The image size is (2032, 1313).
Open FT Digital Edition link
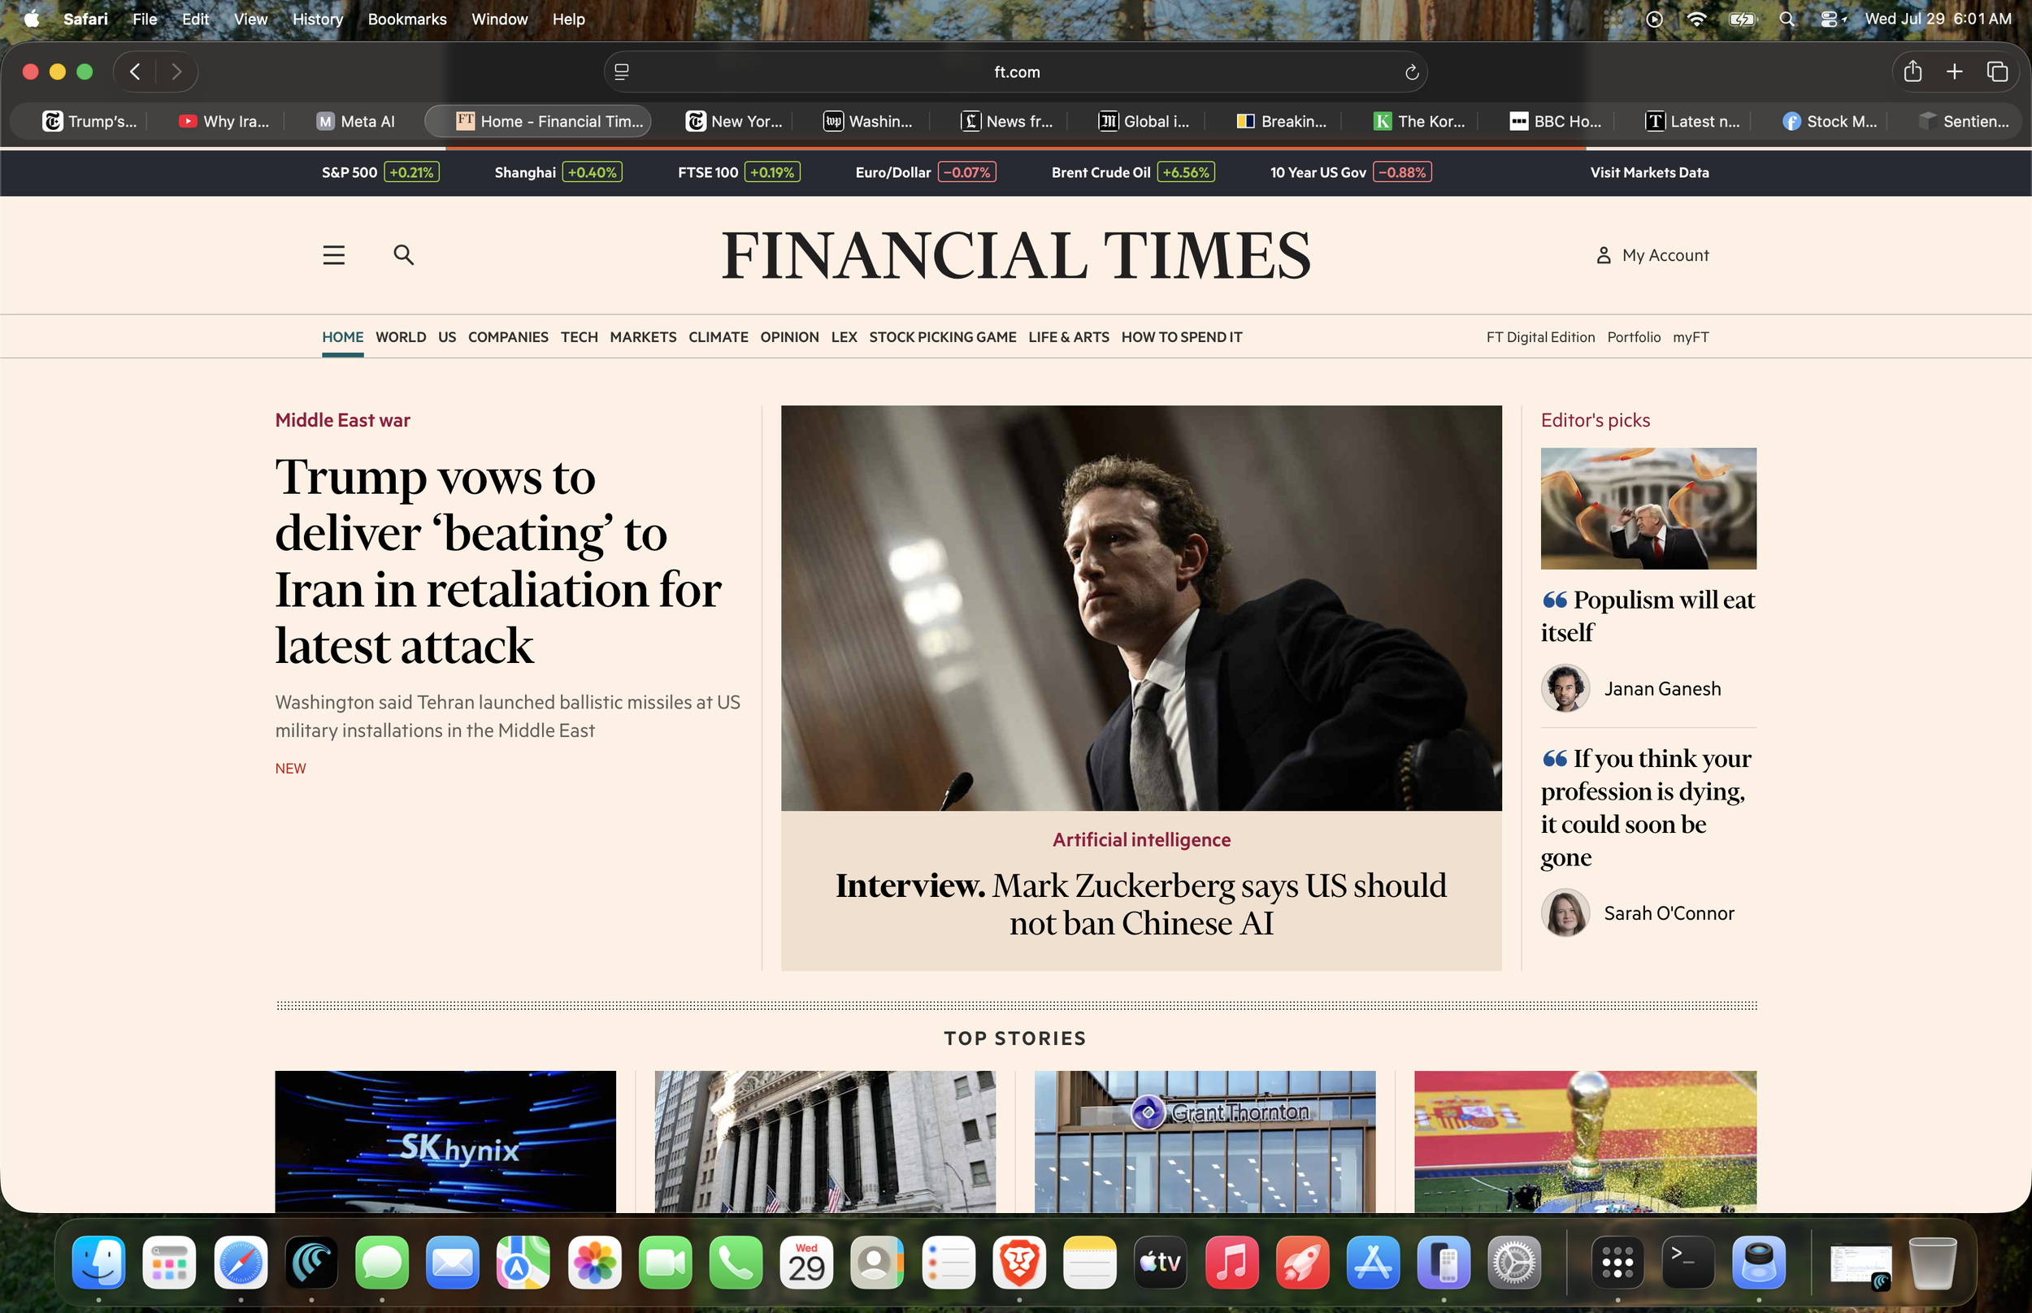[1540, 336]
